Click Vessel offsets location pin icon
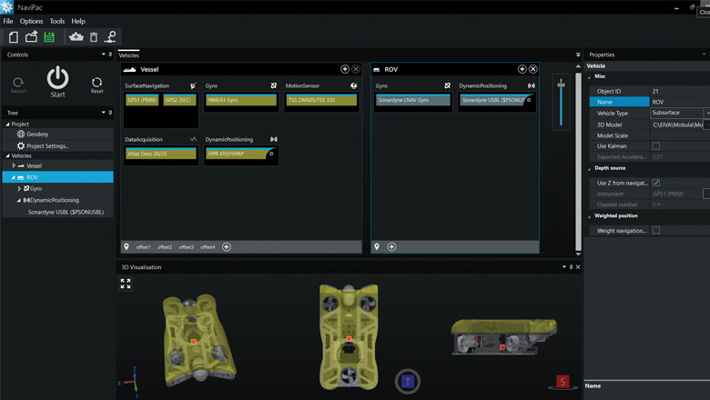Viewport: 710px width, 400px height. click(127, 246)
